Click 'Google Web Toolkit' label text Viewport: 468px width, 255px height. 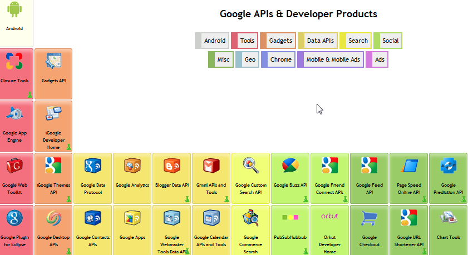[x=14, y=188]
